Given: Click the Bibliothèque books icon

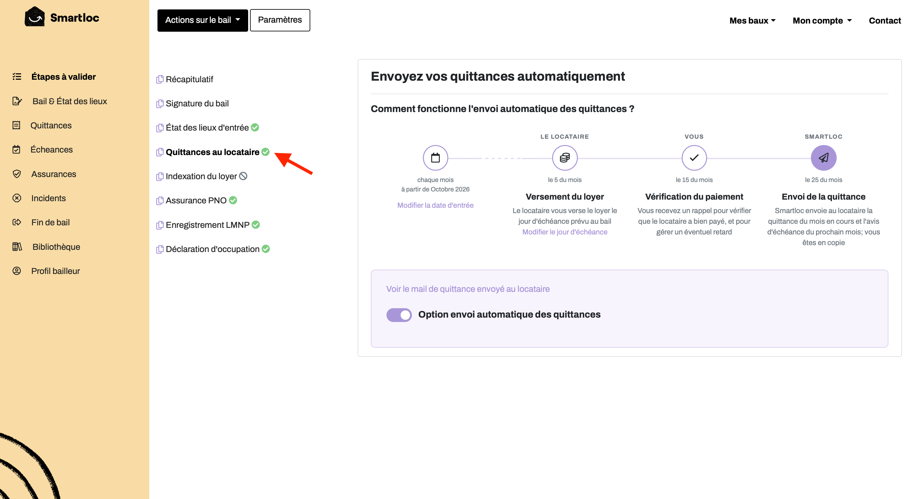Looking at the screenshot, I should 17,247.
